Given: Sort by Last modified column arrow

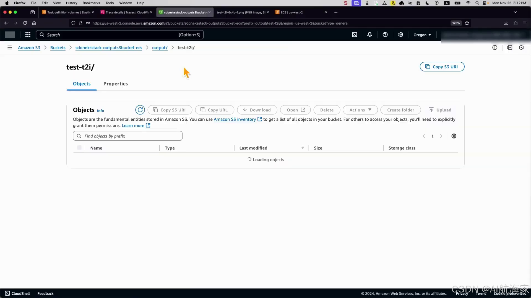Looking at the screenshot, I should click(303, 148).
